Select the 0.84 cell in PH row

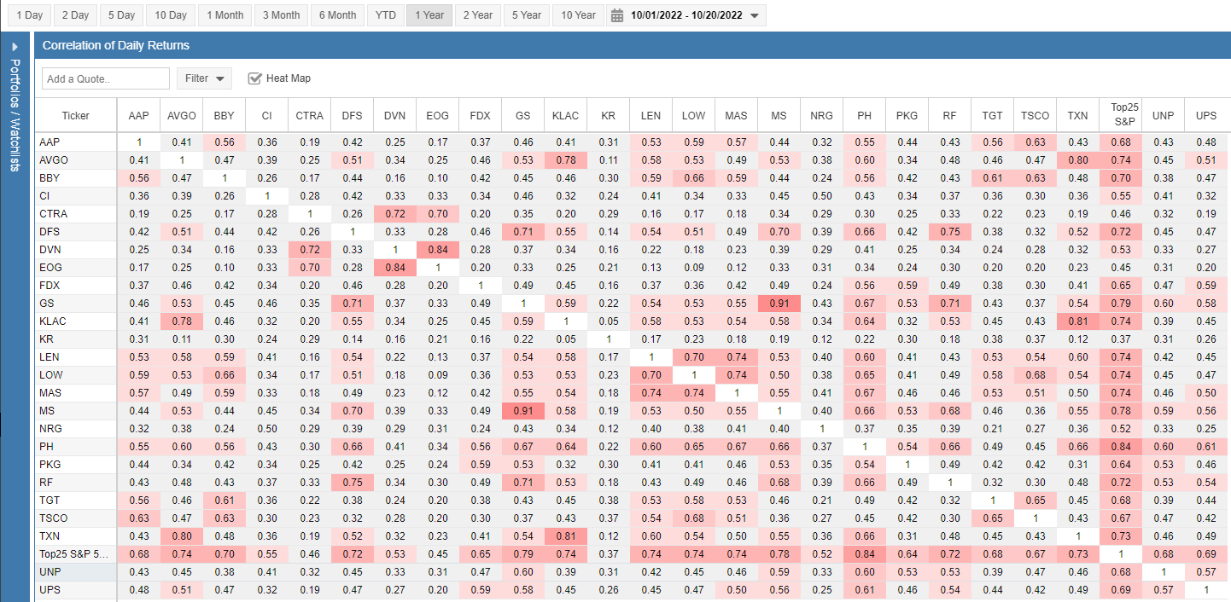(1120, 446)
